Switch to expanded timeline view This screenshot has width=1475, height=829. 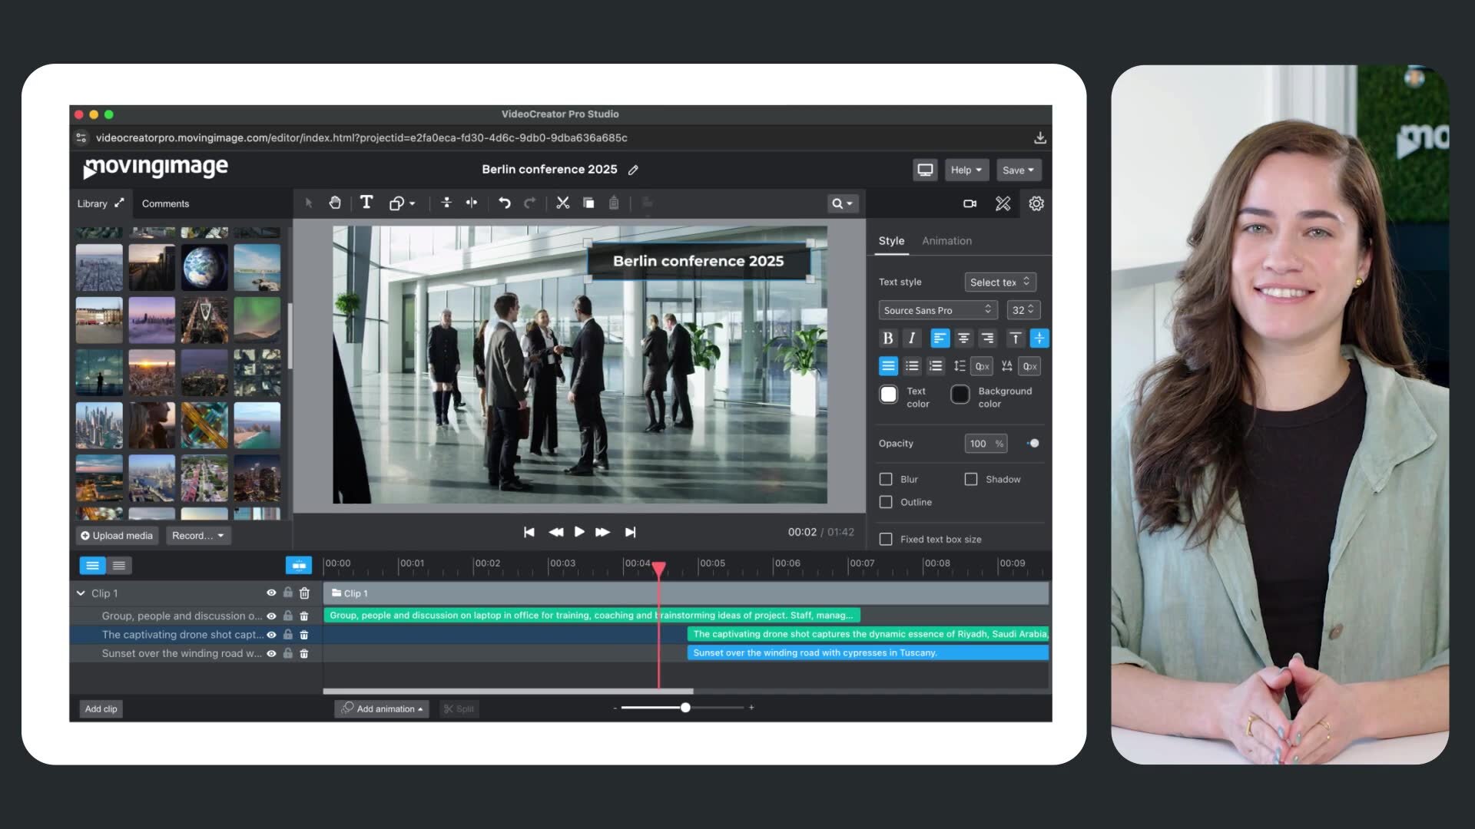tap(92, 566)
